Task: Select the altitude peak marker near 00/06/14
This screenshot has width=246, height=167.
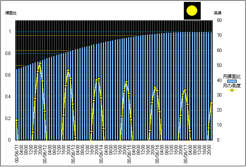Action: coord(99,79)
